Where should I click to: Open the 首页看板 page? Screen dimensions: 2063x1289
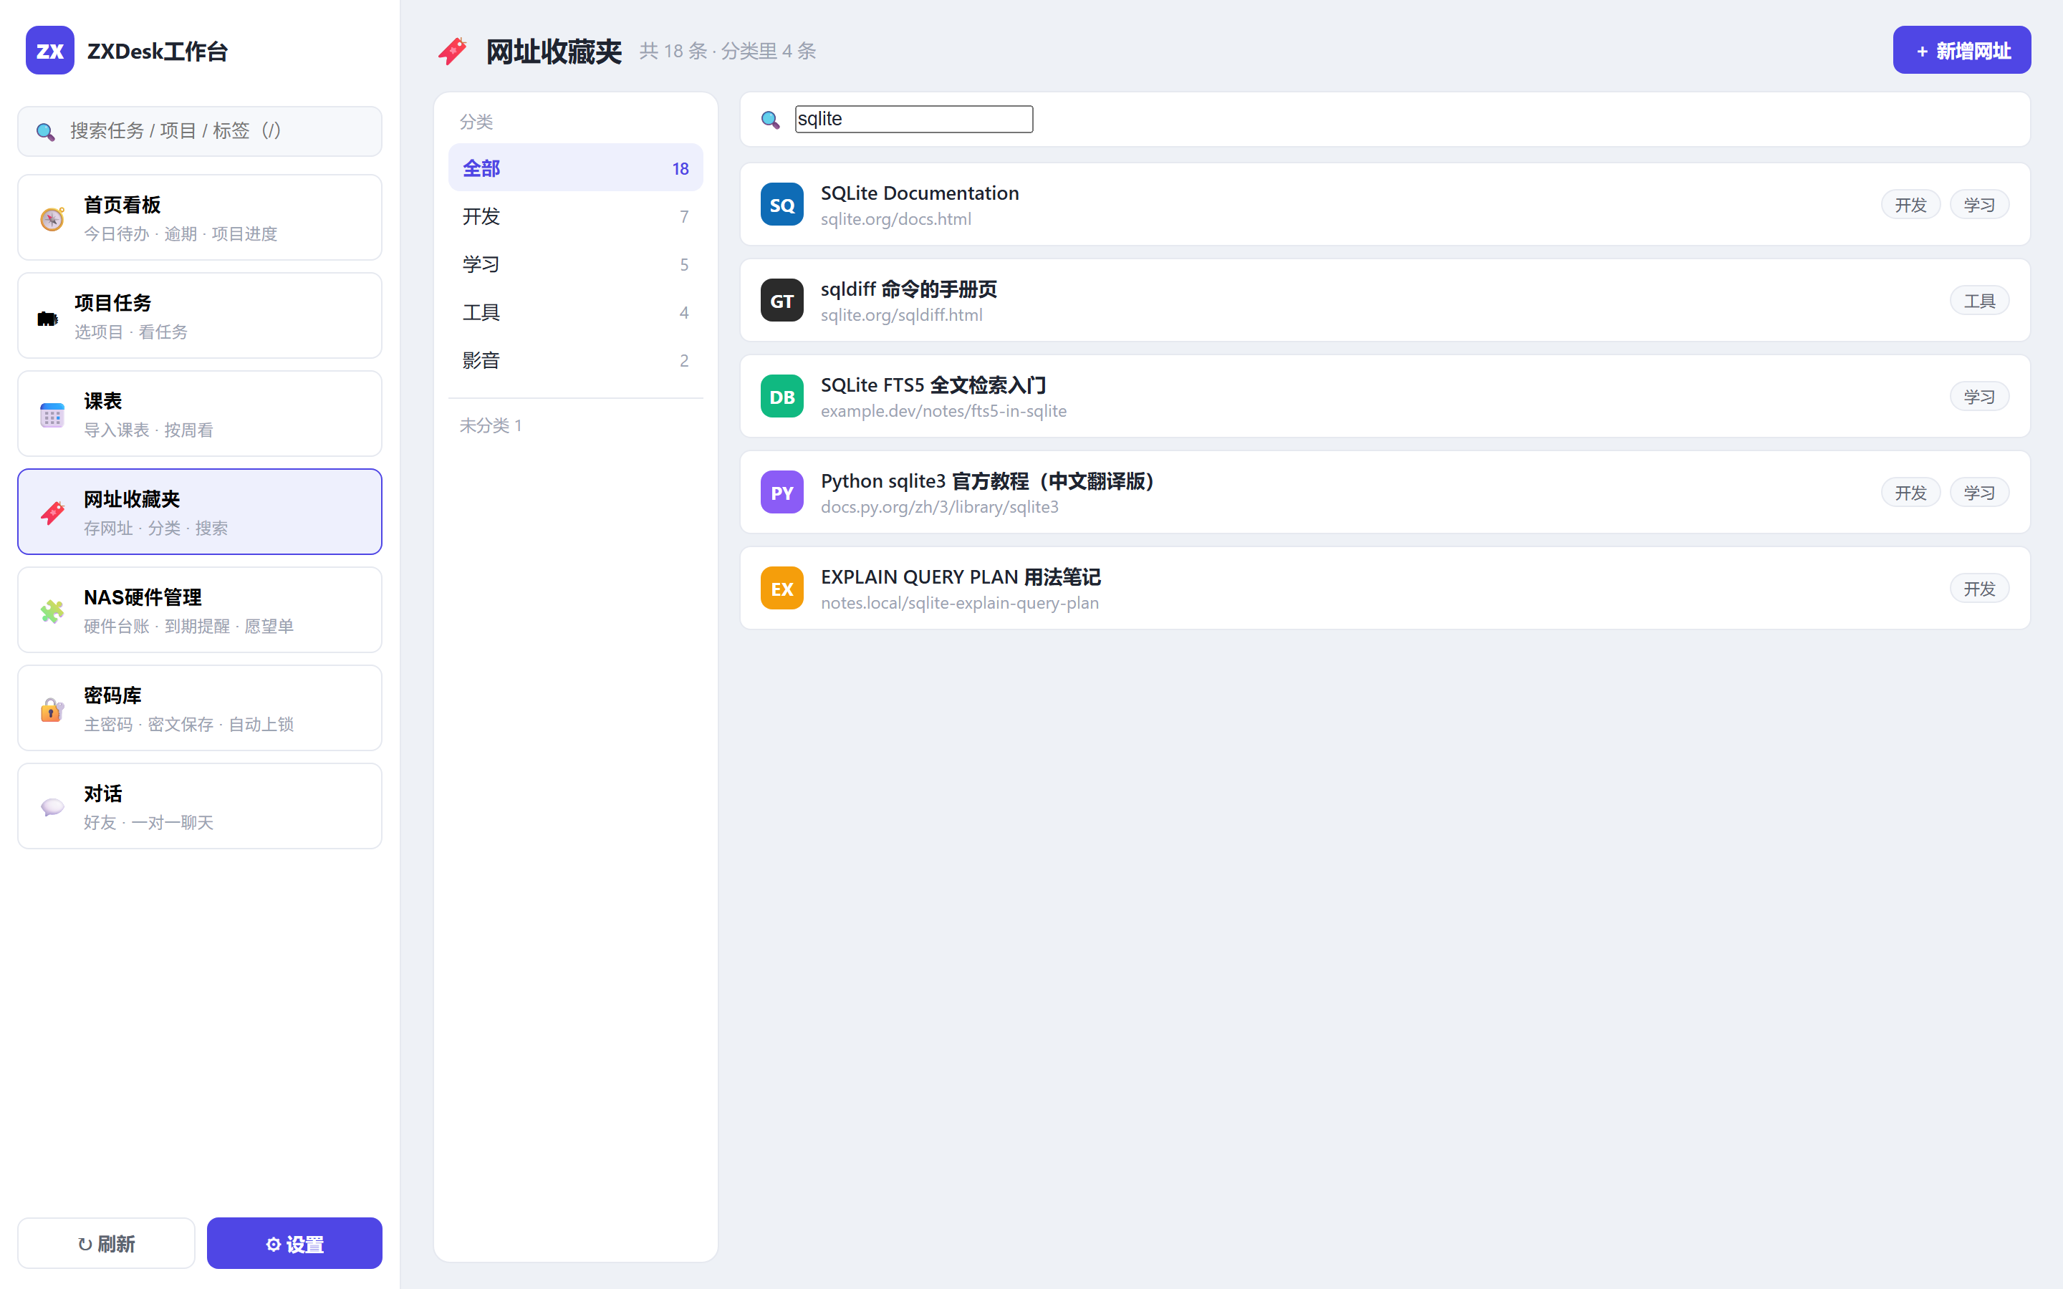click(x=199, y=218)
